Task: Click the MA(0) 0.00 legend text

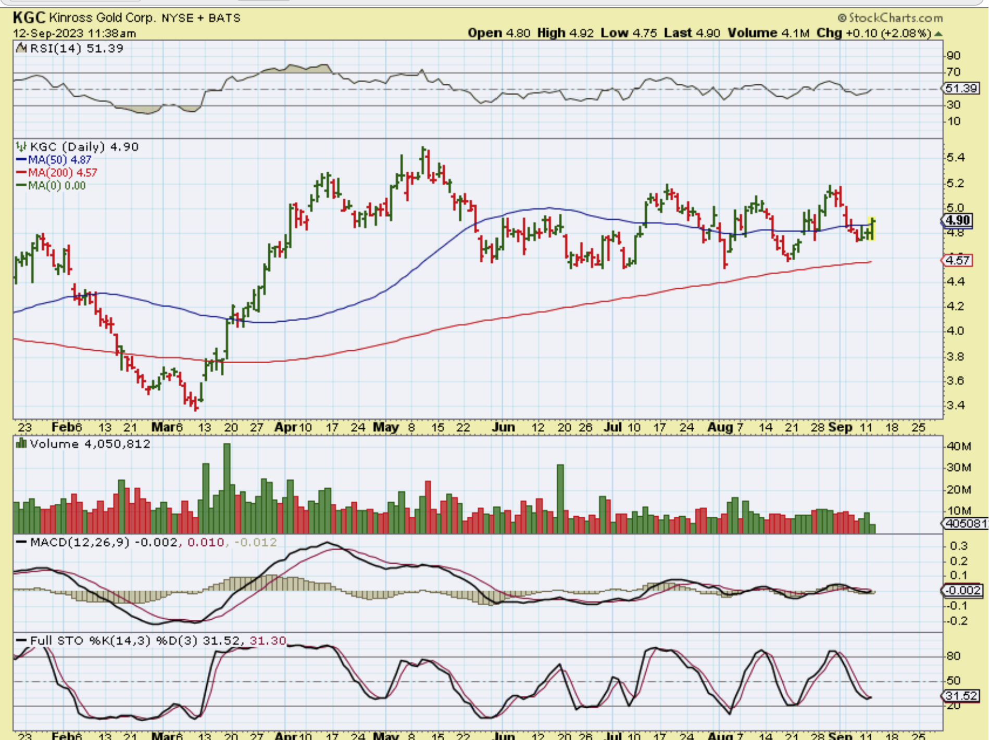Action: (x=57, y=185)
